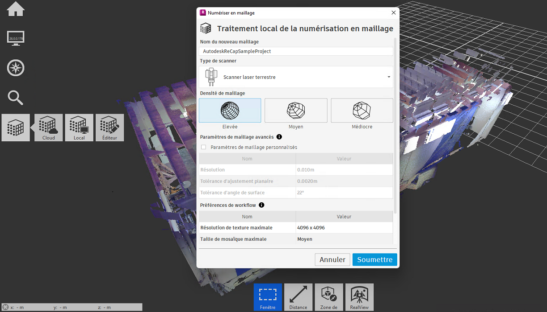This screenshot has height=312, width=547.
Task: Click the Résolution row label
Action: 213,170
